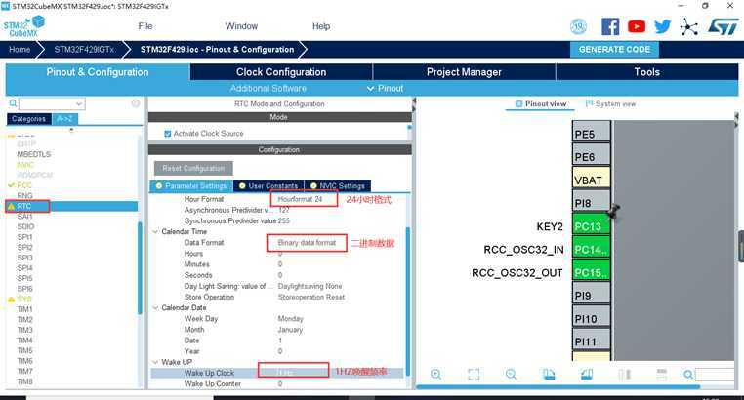Click the pin search magnifier icon

tap(688, 375)
